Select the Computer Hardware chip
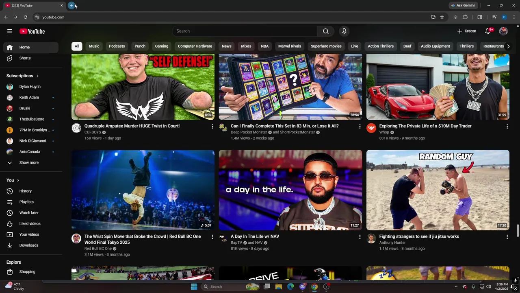 coord(195,46)
